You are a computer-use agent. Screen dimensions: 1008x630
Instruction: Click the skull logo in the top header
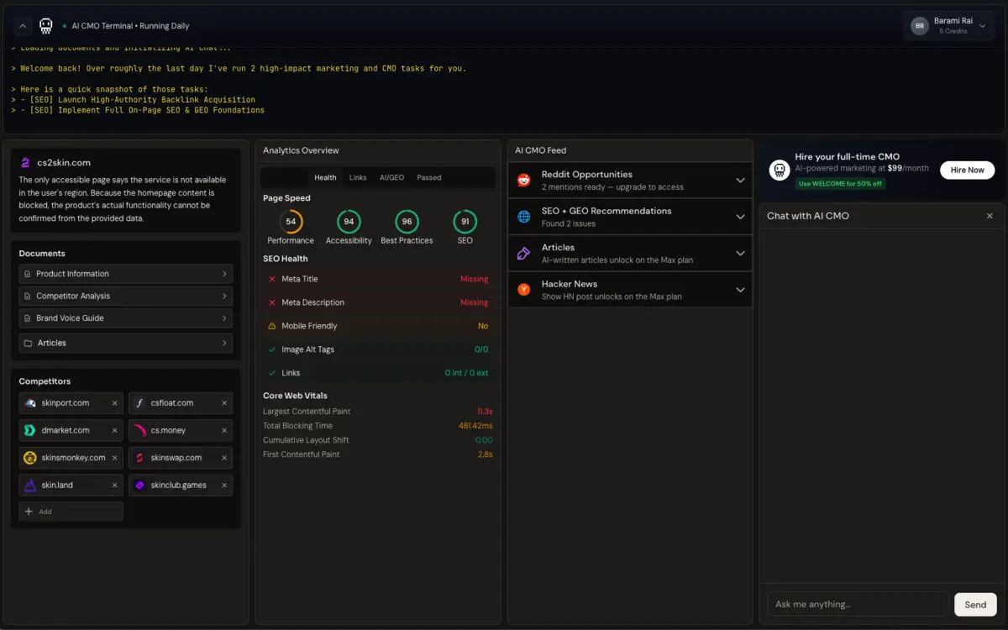(46, 26)
